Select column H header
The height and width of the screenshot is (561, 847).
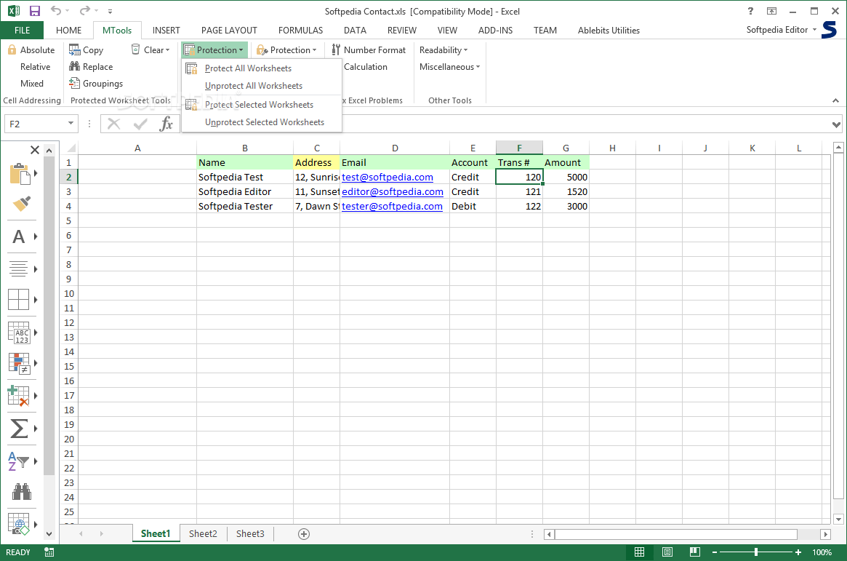coord(612,148)
